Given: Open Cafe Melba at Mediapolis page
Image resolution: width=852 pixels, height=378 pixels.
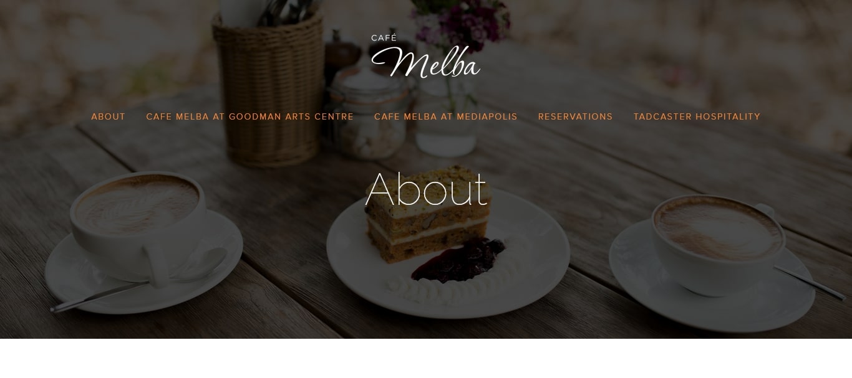Looking at the screenshot, I should point(446,116).
